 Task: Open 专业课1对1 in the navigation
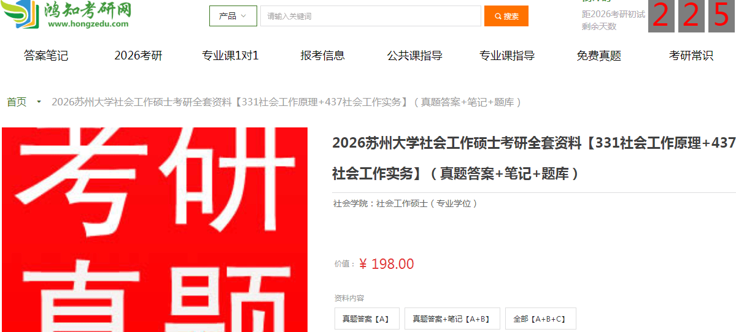[230, 56]
